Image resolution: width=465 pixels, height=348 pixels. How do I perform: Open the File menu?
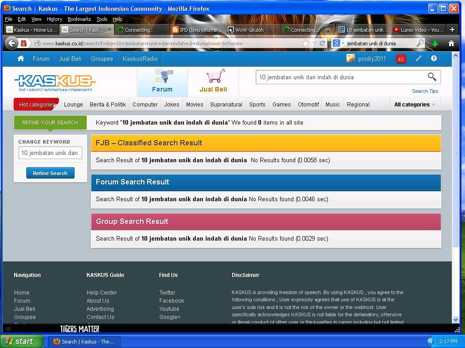tap(9, 19)
